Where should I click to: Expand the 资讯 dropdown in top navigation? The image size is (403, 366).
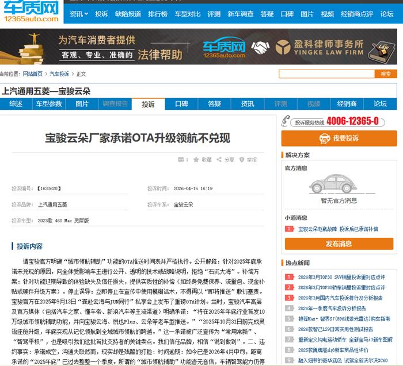click(79, 14)
